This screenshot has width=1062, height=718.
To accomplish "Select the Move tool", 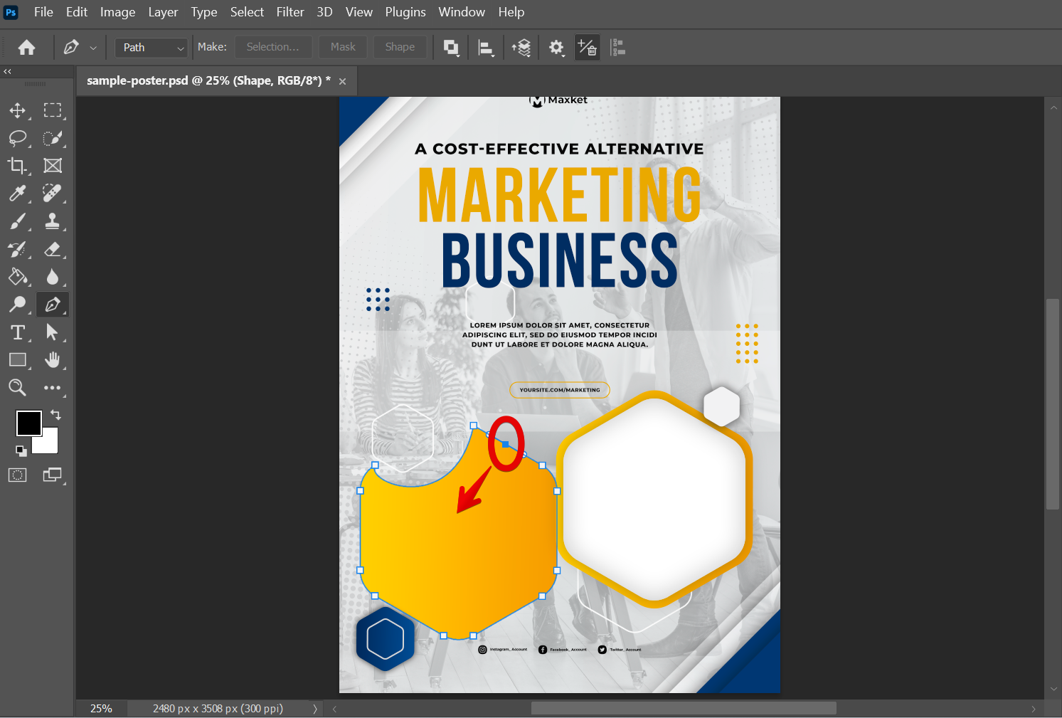I will point(17,110).
